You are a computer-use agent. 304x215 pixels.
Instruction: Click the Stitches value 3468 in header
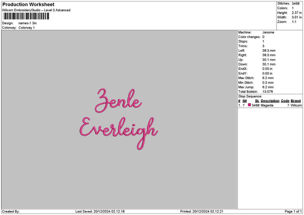click(296, 4)
